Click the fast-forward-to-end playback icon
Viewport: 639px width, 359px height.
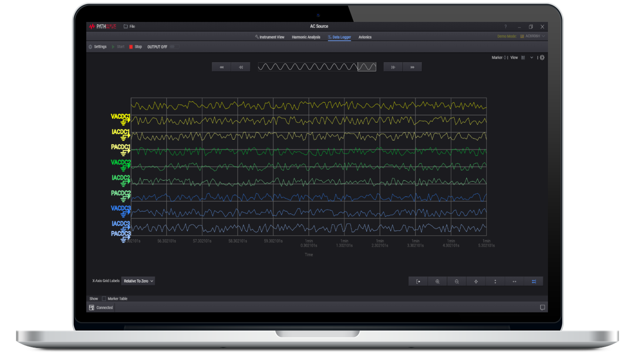click(413, 67)
